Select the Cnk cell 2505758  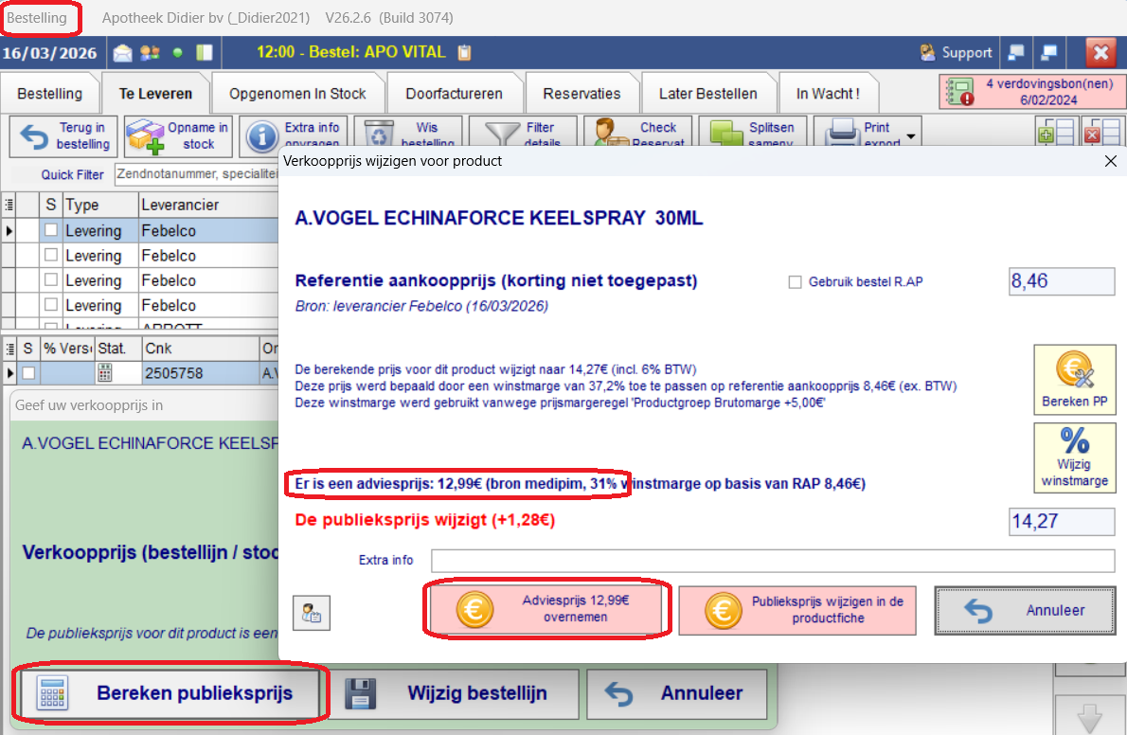(200, 373)
